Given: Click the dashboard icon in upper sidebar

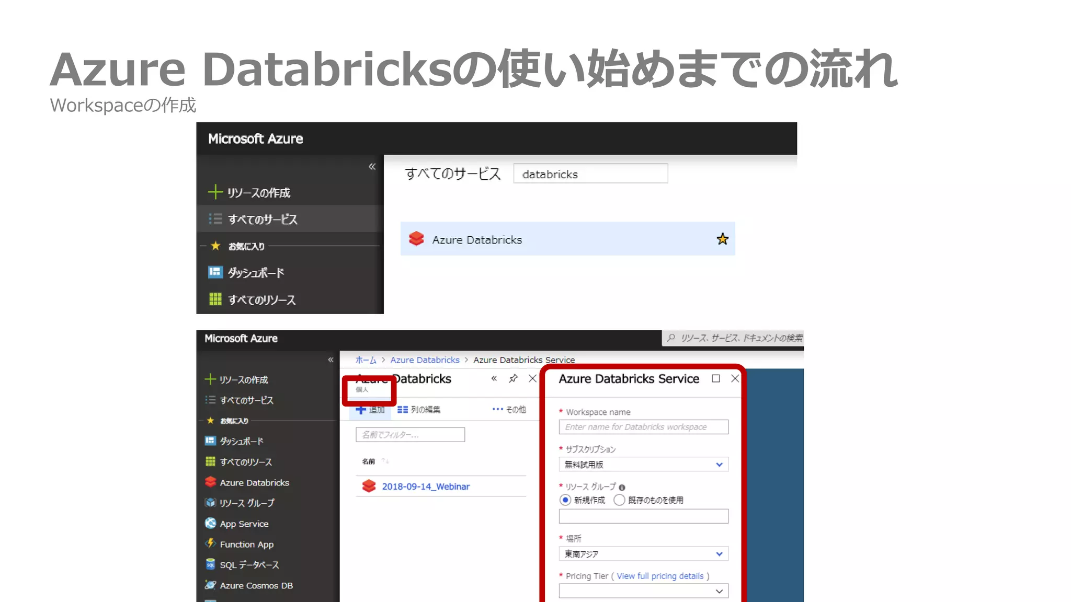Looking at the screenshot, I should [215, 272].
